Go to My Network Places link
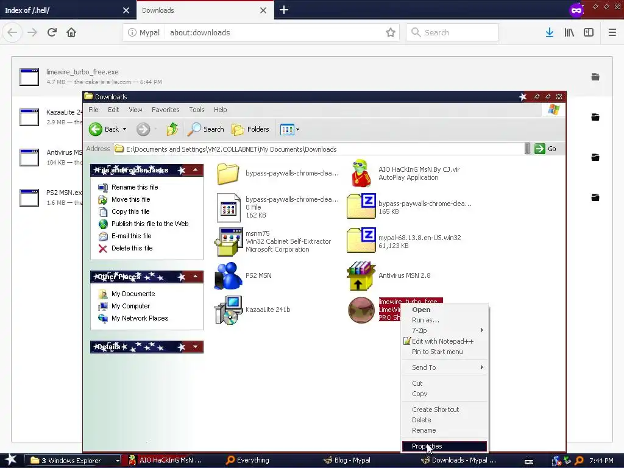The height and width of the screenshot is (468, 624). [140, 318]
